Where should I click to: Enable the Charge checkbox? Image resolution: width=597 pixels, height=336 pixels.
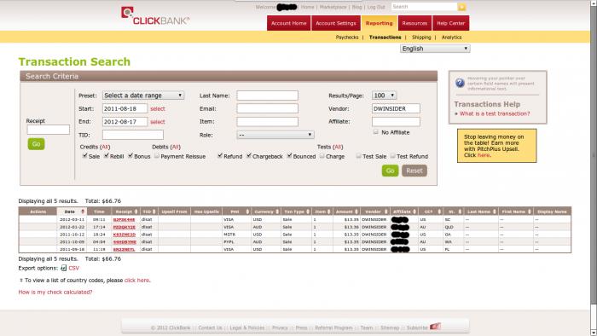click(x=322, y=155)
